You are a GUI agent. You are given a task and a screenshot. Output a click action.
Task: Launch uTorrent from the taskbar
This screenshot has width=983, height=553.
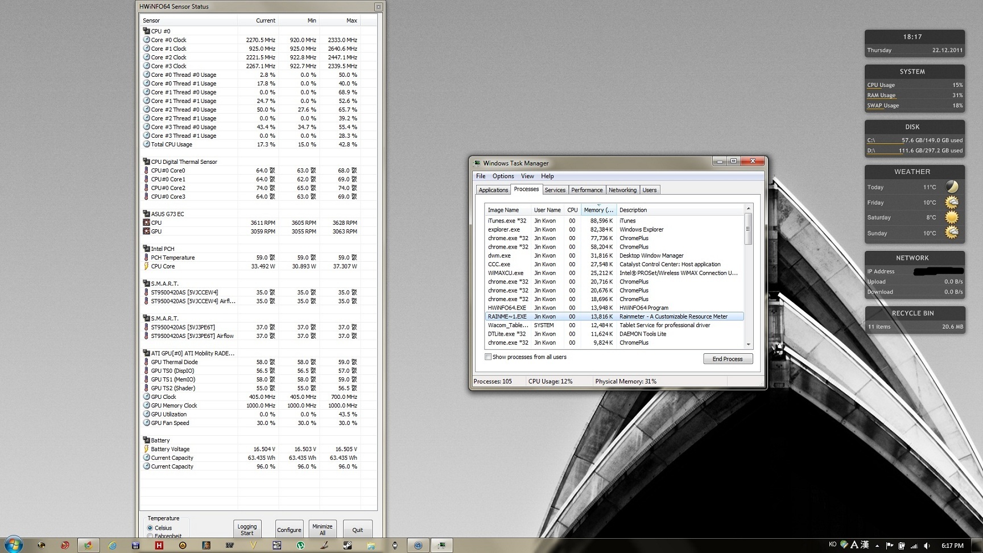[300, 545]
